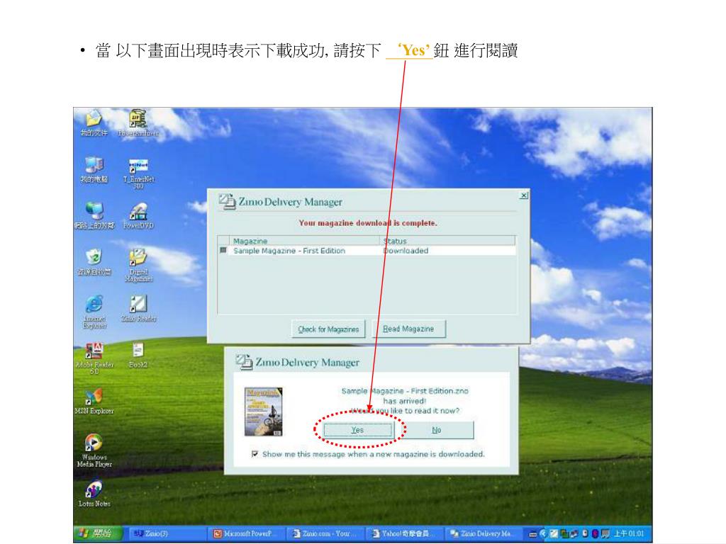Open the Network Neighborhood desktop icon
This screenshot has height=544, width=726.
94,215
